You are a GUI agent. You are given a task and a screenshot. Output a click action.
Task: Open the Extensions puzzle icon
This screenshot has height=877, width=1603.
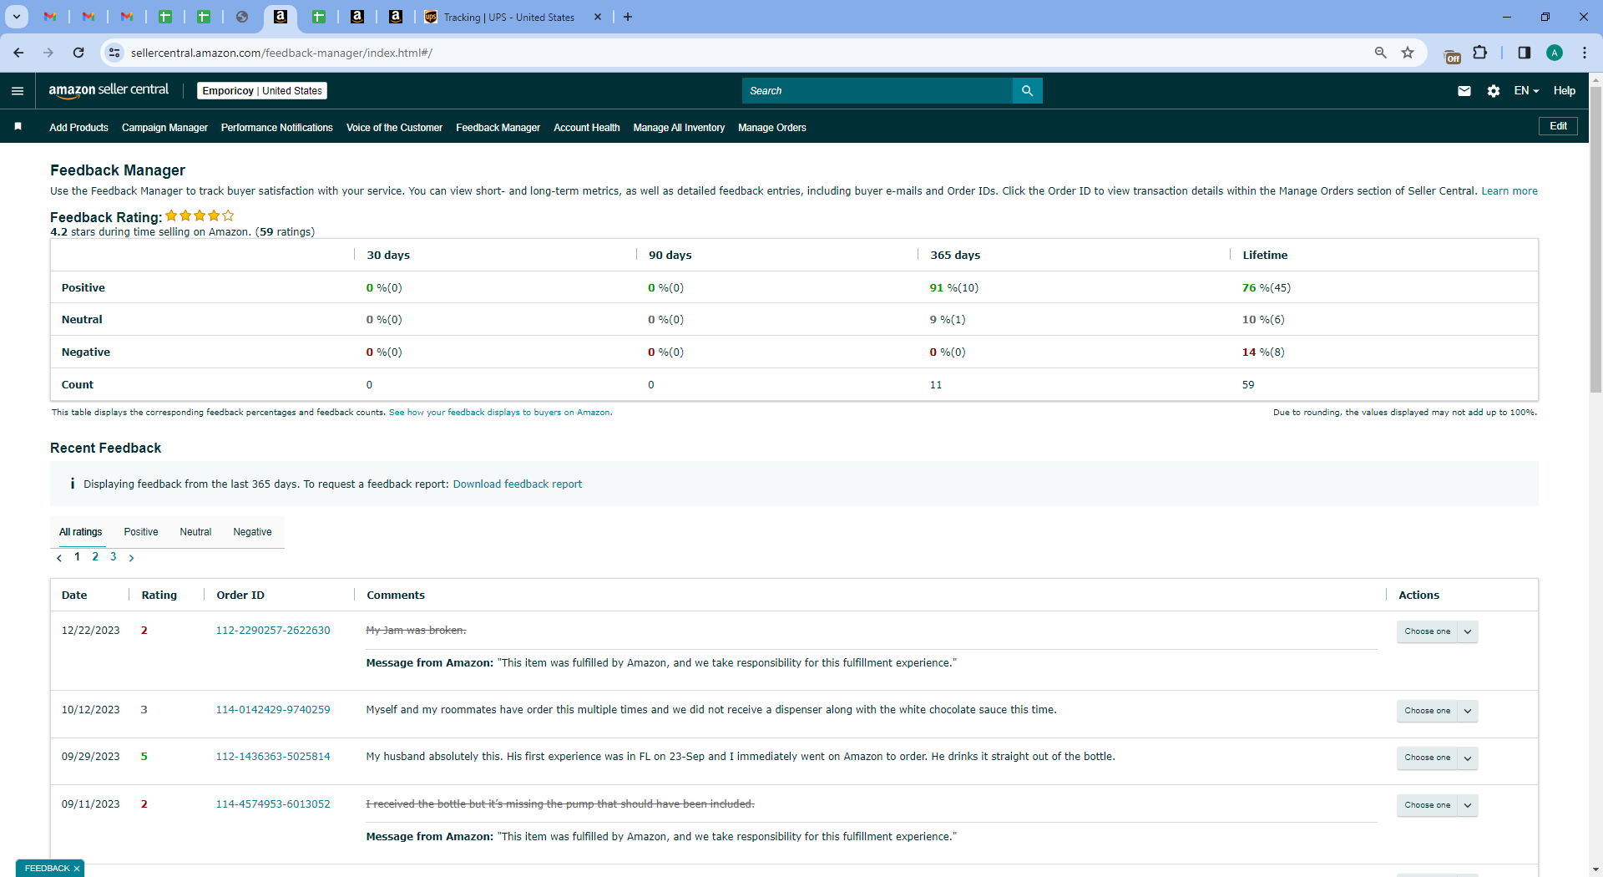click(x=1479, y=53)
